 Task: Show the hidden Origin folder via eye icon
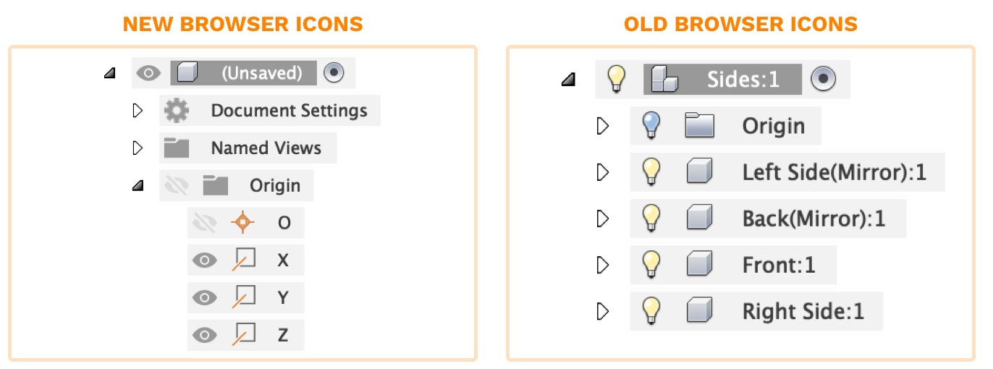176,186
